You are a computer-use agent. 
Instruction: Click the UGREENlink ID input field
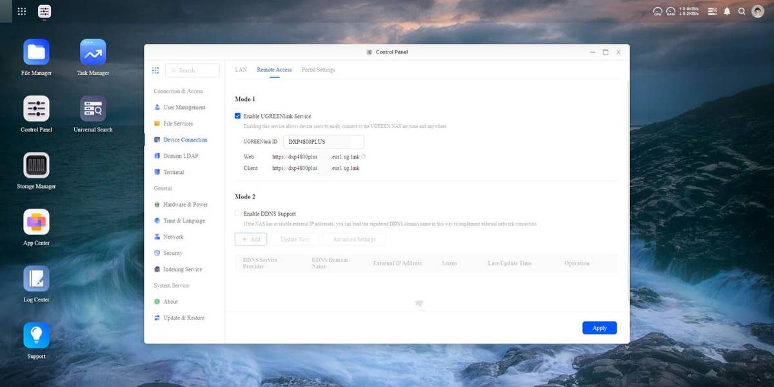[x=323, y=142]
